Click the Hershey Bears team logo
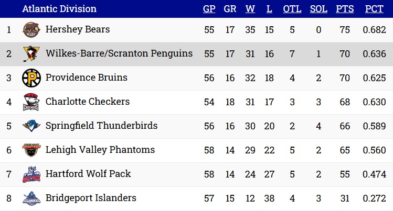The image size is (393, 211). pos(31,30)
